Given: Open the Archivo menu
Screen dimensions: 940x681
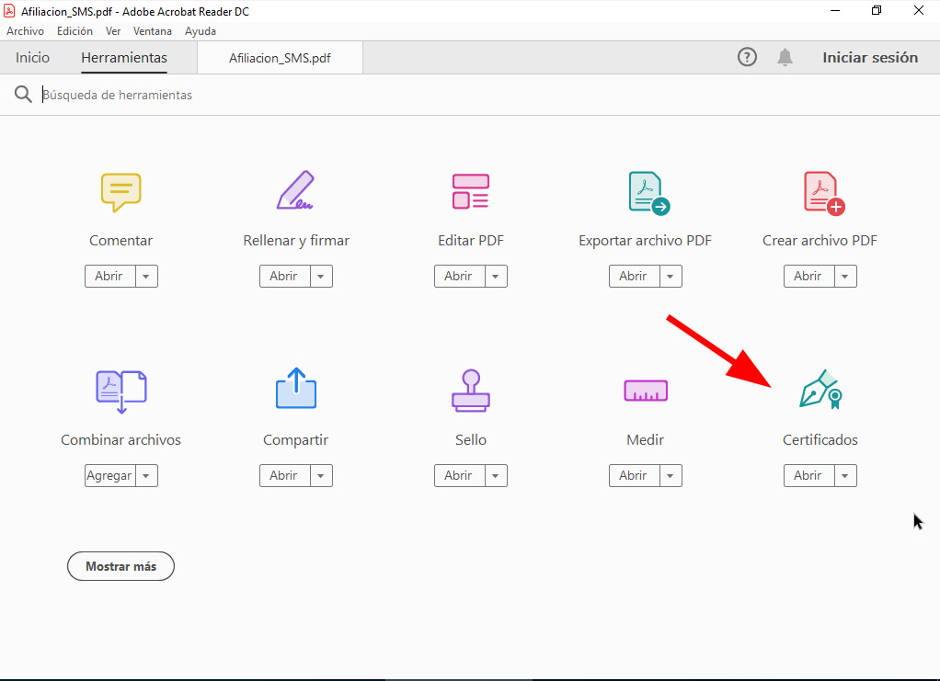Looking at the screenshot, I should point(25,31).
